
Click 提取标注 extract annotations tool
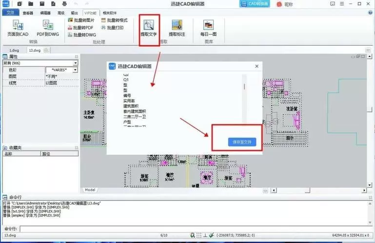click(177, 28)
